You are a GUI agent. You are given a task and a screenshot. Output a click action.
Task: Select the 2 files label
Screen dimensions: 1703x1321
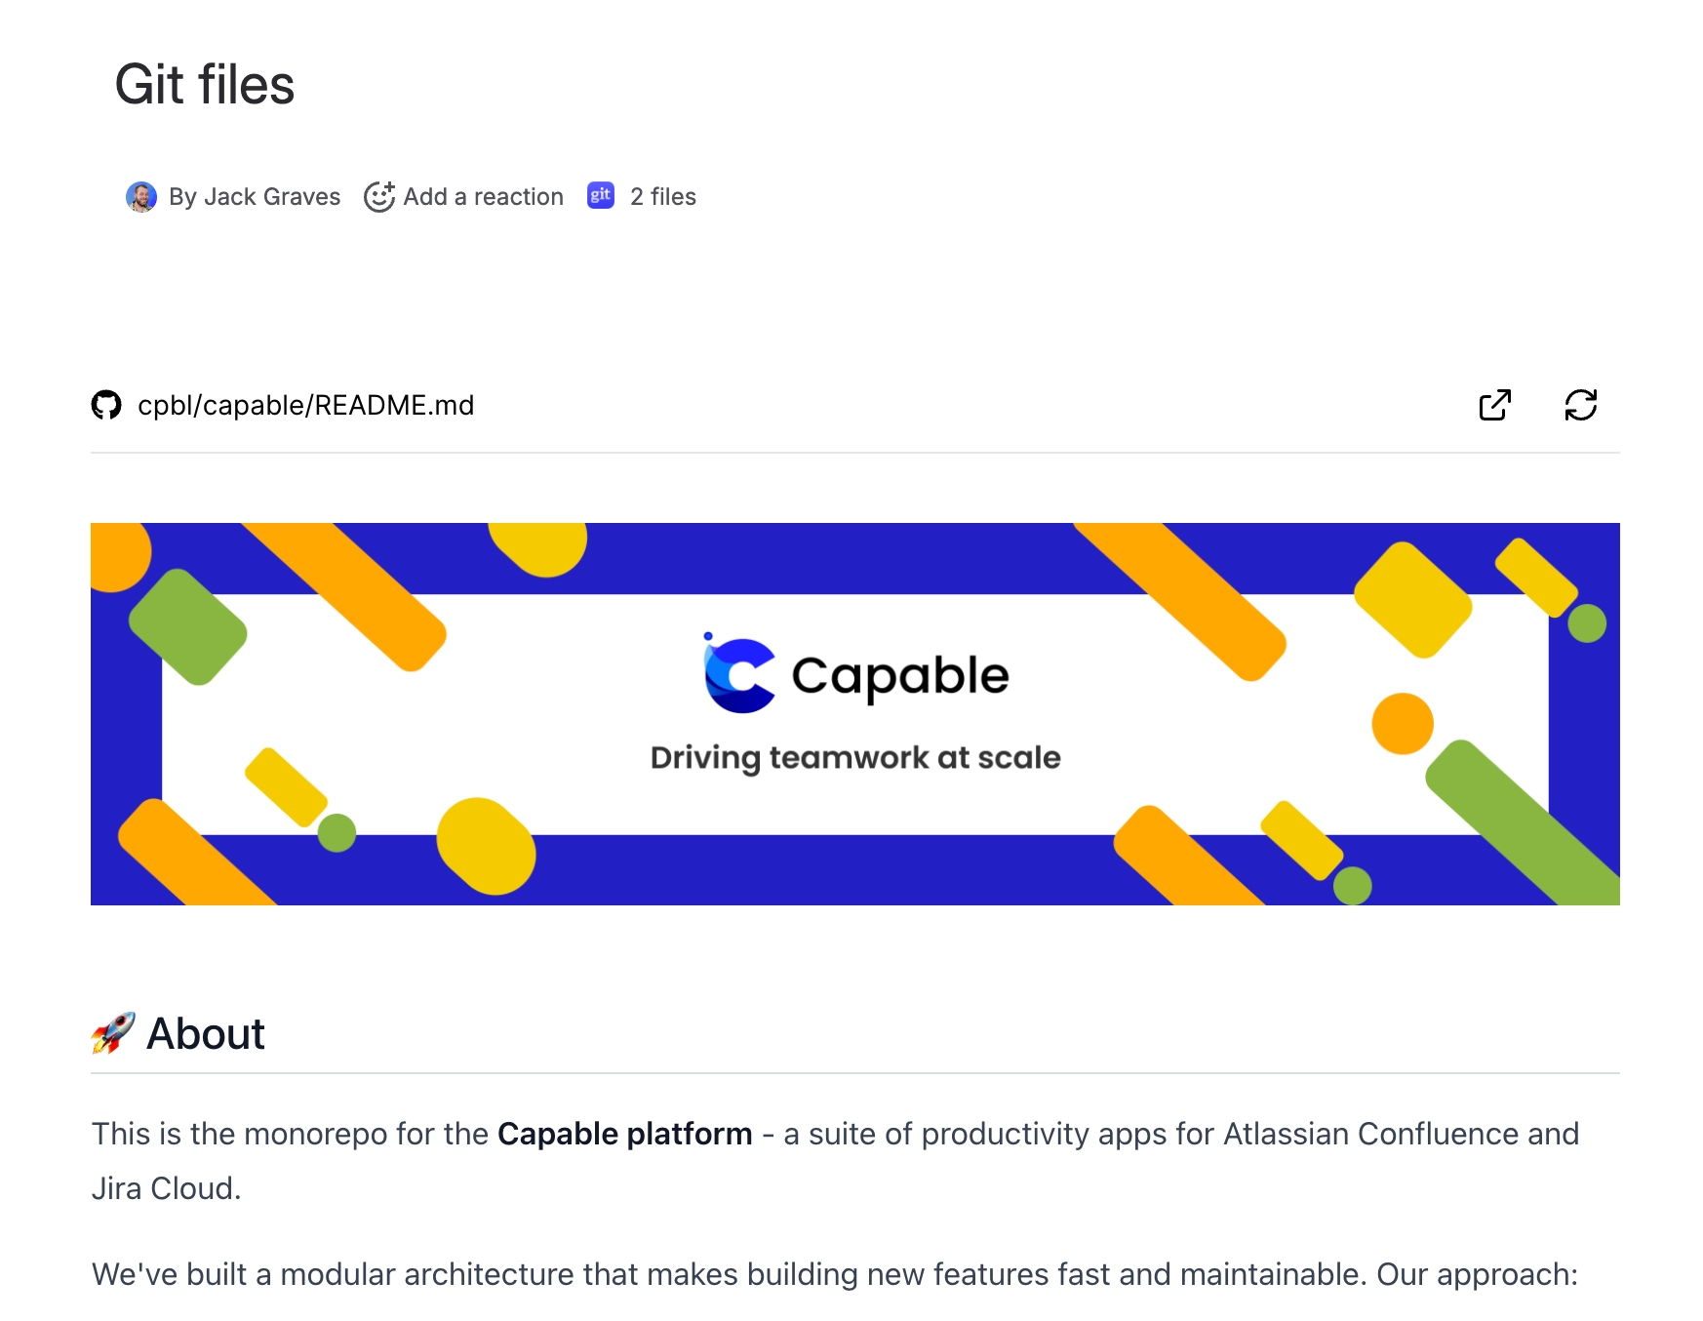(x=662, y=196)
